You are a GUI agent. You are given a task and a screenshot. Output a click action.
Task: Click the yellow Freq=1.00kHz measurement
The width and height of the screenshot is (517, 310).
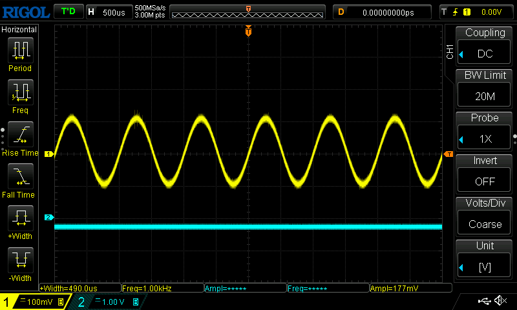[163, 288]
